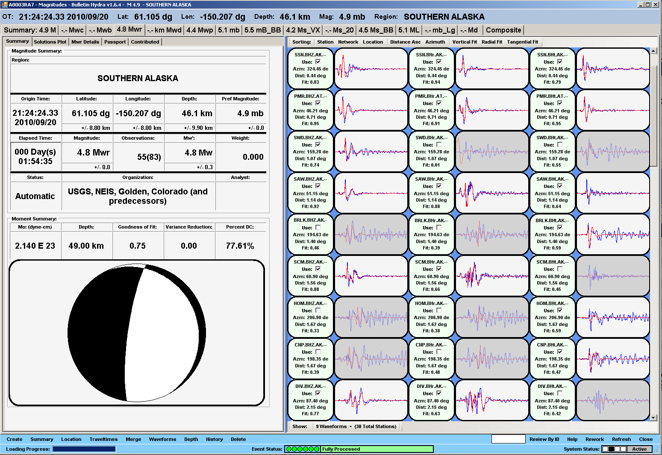Enable Use checkbox for HOM.BHZ.AK
662x455 pixels.
pyautogui.click(x=318, y=310)
